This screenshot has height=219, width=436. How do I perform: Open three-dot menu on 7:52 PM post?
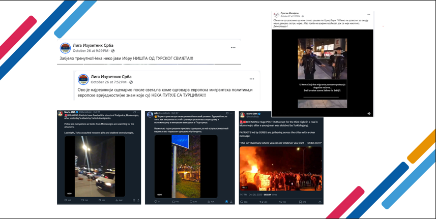251,79
